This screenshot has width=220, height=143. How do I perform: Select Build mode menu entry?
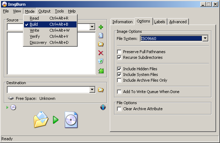coord(50,24)
